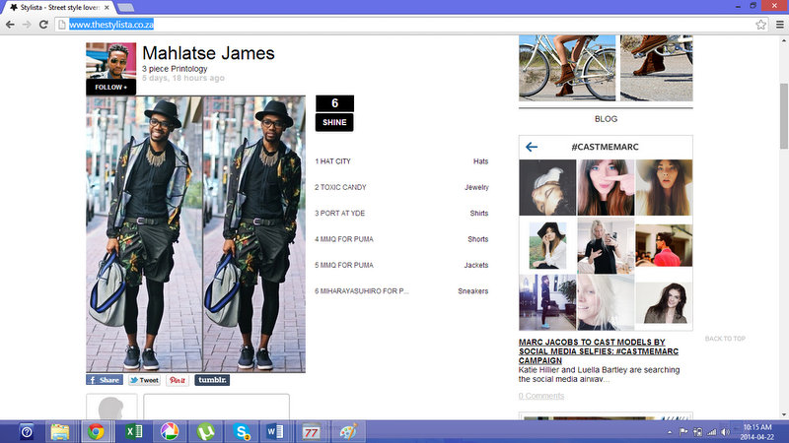789x443 pixels.
Task: Go back in the #CASTMEMARC widget
Action: (532, 147)
